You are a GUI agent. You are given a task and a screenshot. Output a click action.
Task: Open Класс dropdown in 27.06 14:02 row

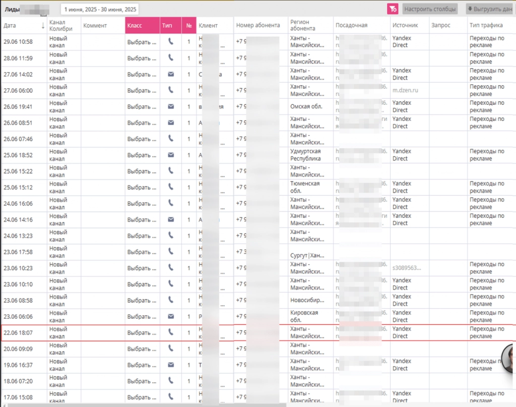click(x=142, y=74)
